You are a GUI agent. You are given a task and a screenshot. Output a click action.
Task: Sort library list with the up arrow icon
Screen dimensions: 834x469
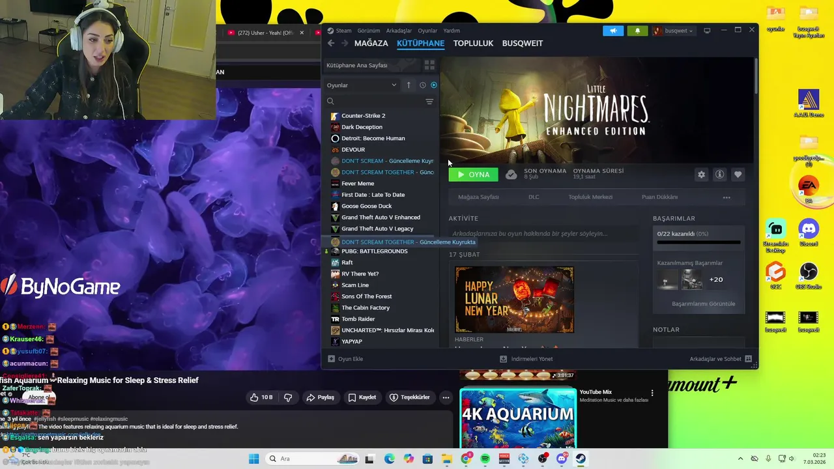[409, 85]
